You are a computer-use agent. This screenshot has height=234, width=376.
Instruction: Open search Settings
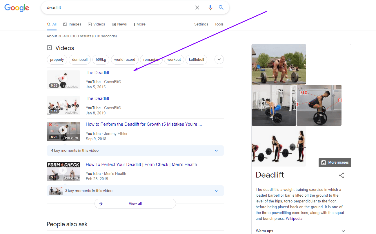click(x=201, y=24)
